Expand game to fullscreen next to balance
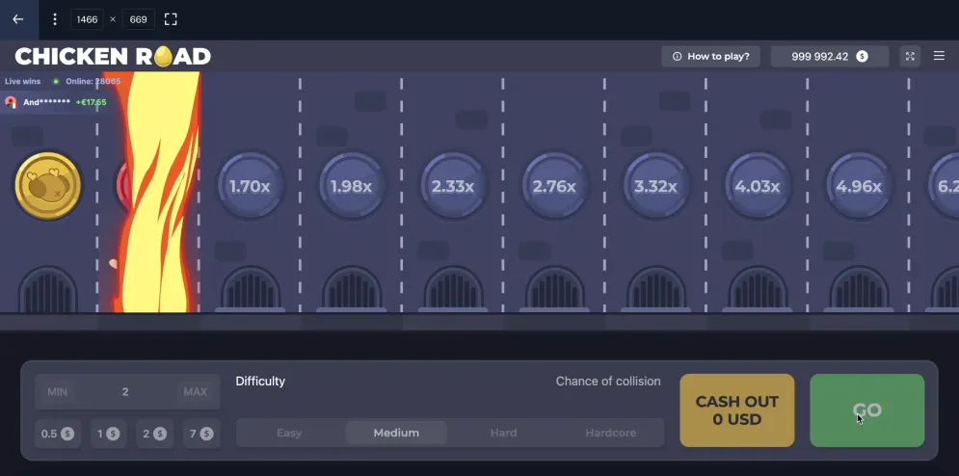This screenshot has width=959, height=476. tap(910, 56)
